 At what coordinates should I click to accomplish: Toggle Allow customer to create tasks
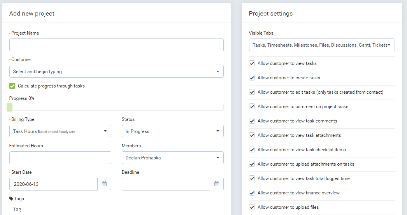point(252,77)
